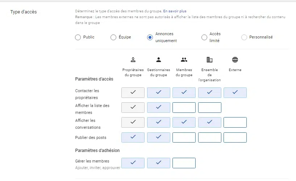Open the En savoir plus link
The height and width of the screenshot is (181, 296).
coord(175,11)
